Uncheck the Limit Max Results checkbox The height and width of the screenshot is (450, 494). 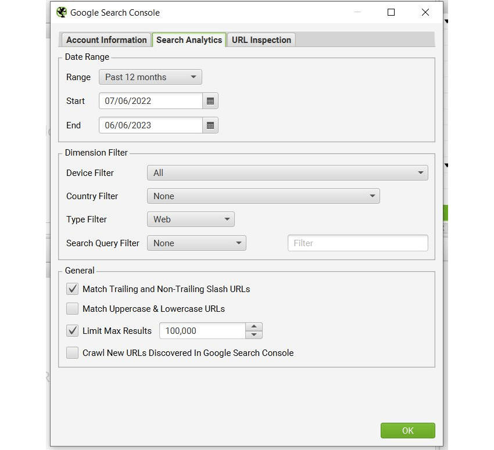[x=73, y=331]
